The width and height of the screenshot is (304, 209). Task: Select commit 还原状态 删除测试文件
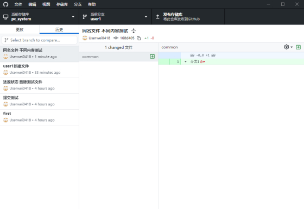pos(39,85)
